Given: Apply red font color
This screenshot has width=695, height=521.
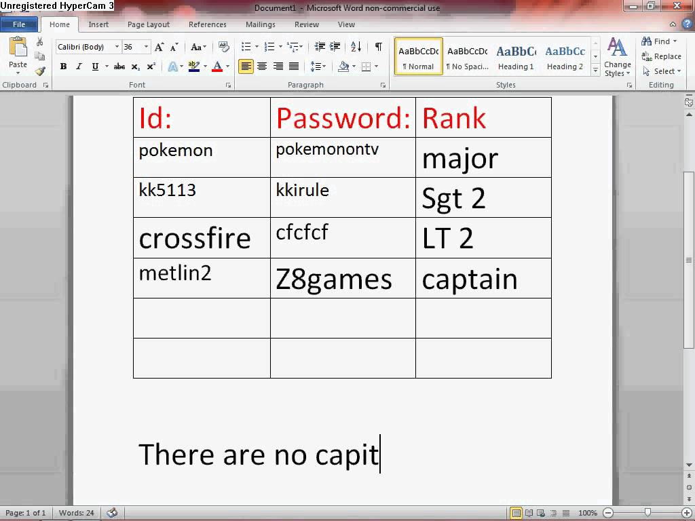Looking at the screenshot, I should [x=217, y=66].
